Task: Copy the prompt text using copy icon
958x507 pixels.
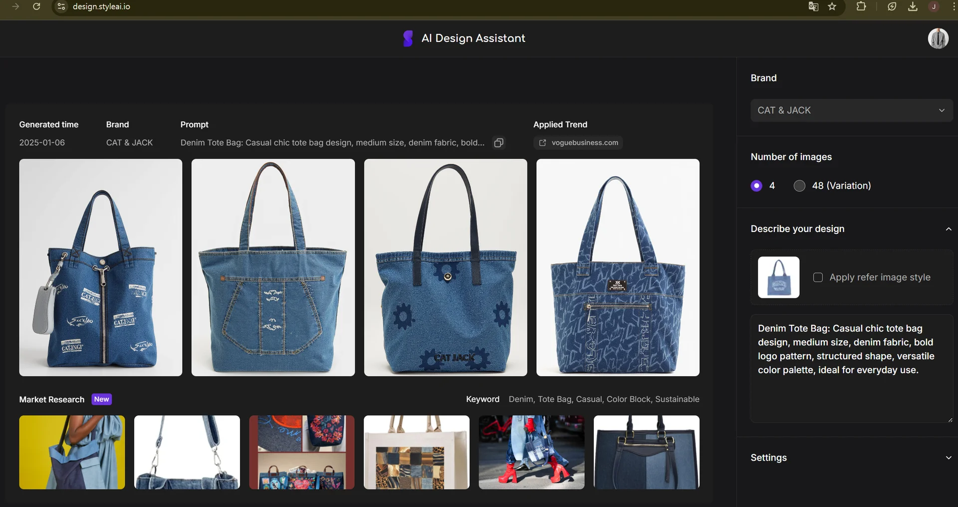Action: 498,143
